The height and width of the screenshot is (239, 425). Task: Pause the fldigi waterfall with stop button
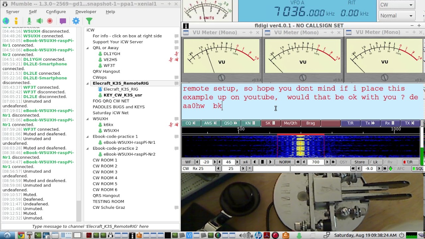(262, 162)
